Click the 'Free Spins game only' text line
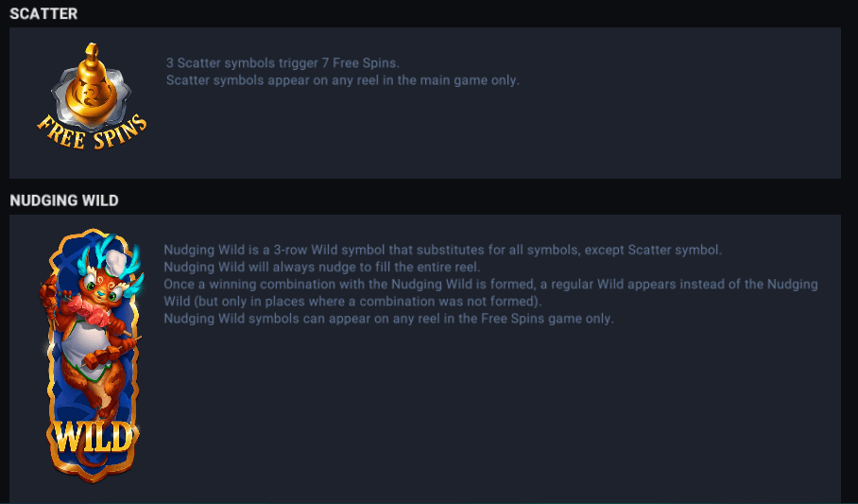 click(x=388, y=319)
